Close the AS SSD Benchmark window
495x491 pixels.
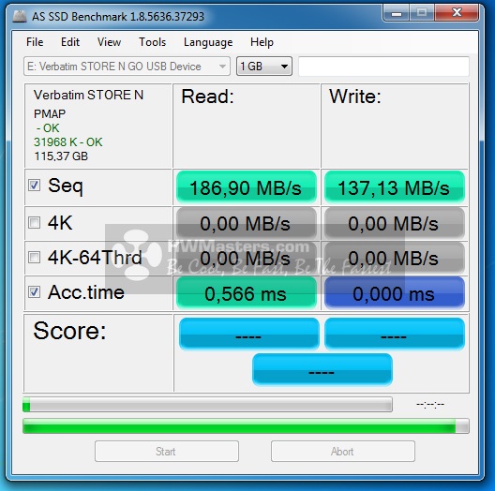[457, 13]
